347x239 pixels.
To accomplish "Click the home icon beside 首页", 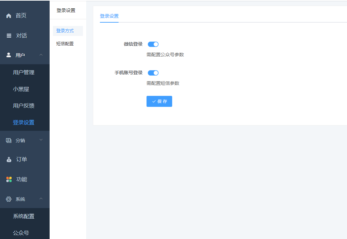I will coord(9,16).
